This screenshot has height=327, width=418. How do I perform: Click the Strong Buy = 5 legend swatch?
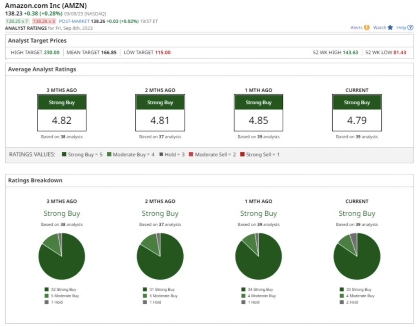(64, 154)
